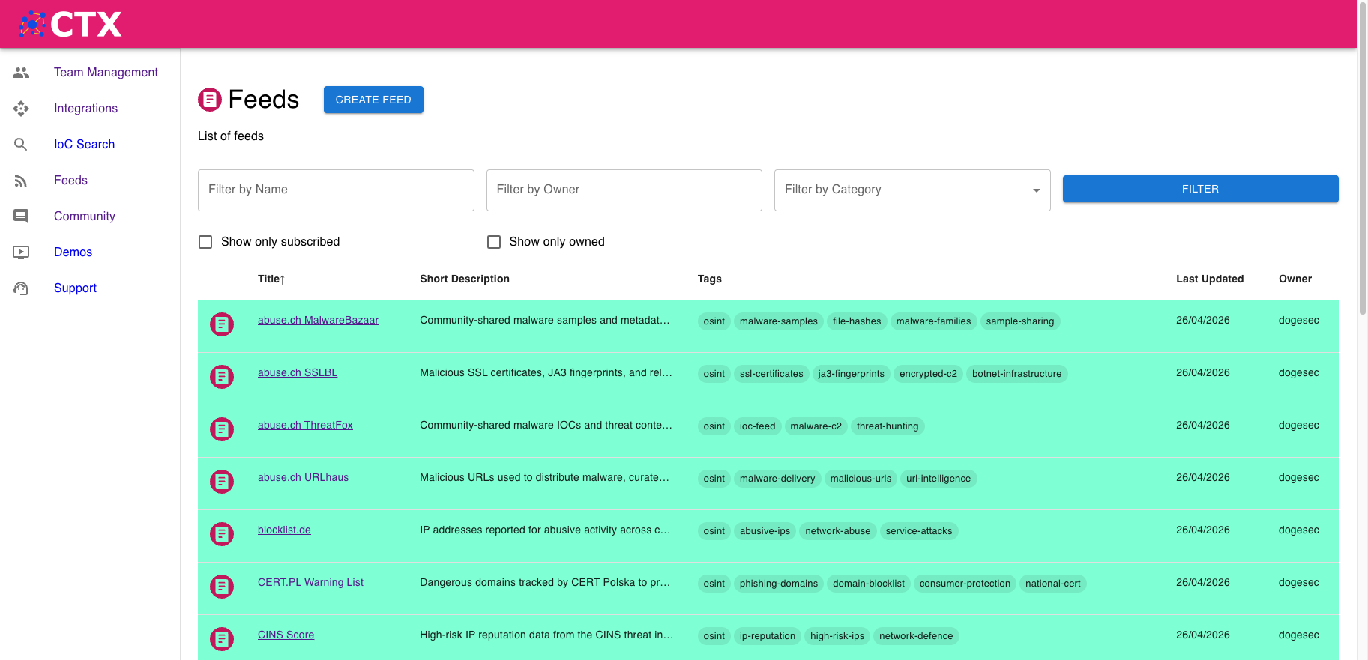Click the Owner column header
This screenshot has height=660, width=1368.
coord(1295,279)
